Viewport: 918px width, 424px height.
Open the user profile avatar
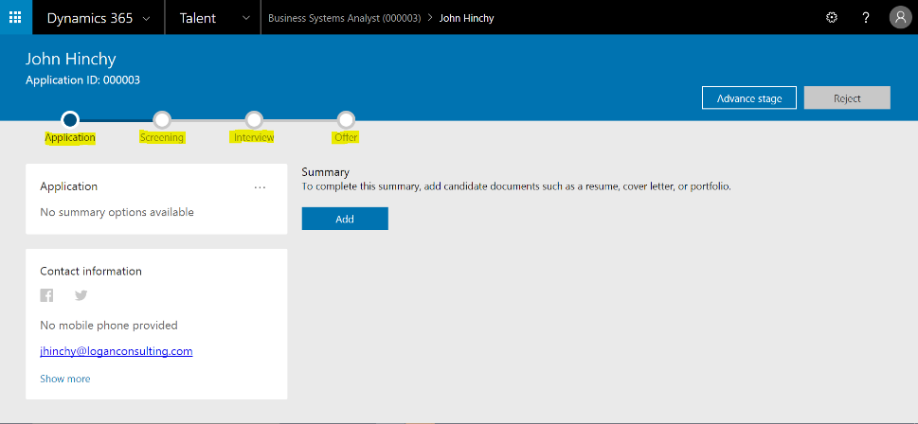(x=899, y=17)
